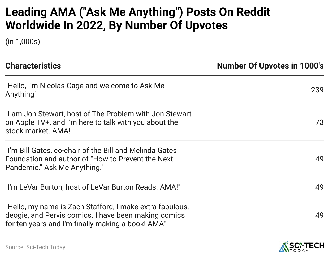Click the 49 value in Zach Stafford row
The height and width of the screenshot is (256, 329).
point(319,215)
